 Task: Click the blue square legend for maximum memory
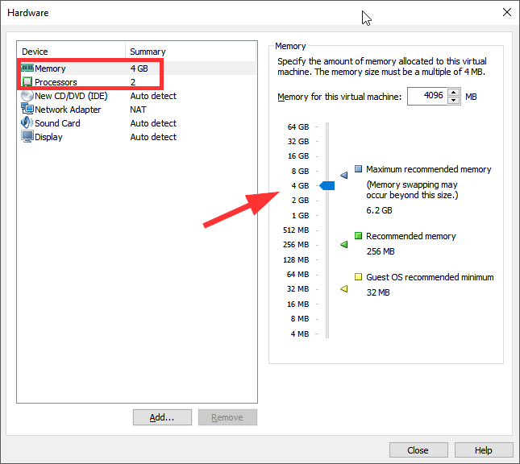pyautogui.click(x=358, y=168)
